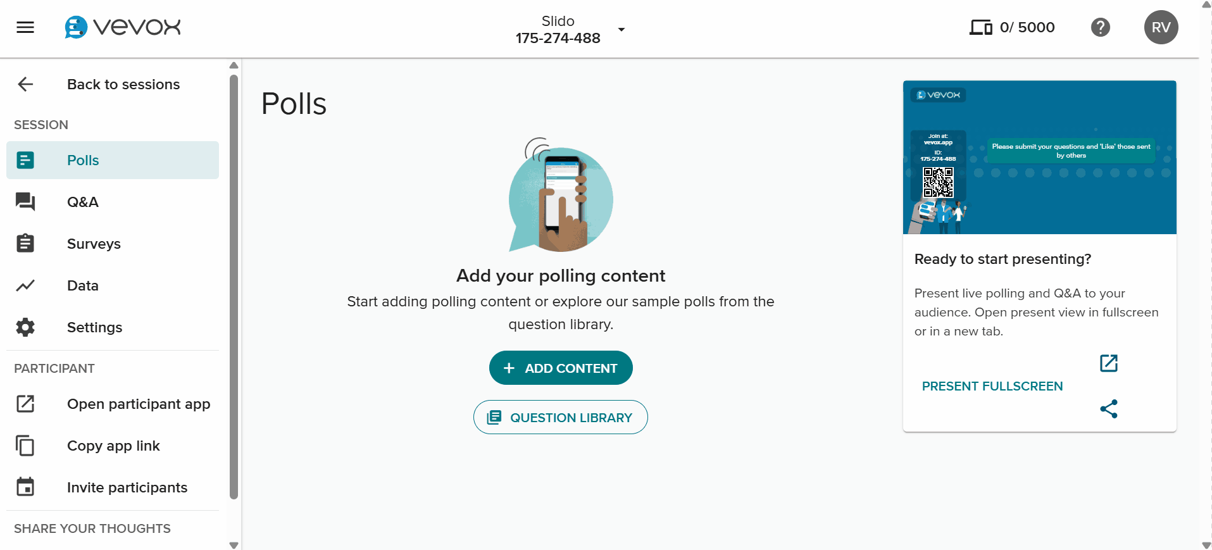This screenshot has height=550, width=1212.
Task: Click the present-in-new-tab icon
Action: click(1109, 363)
